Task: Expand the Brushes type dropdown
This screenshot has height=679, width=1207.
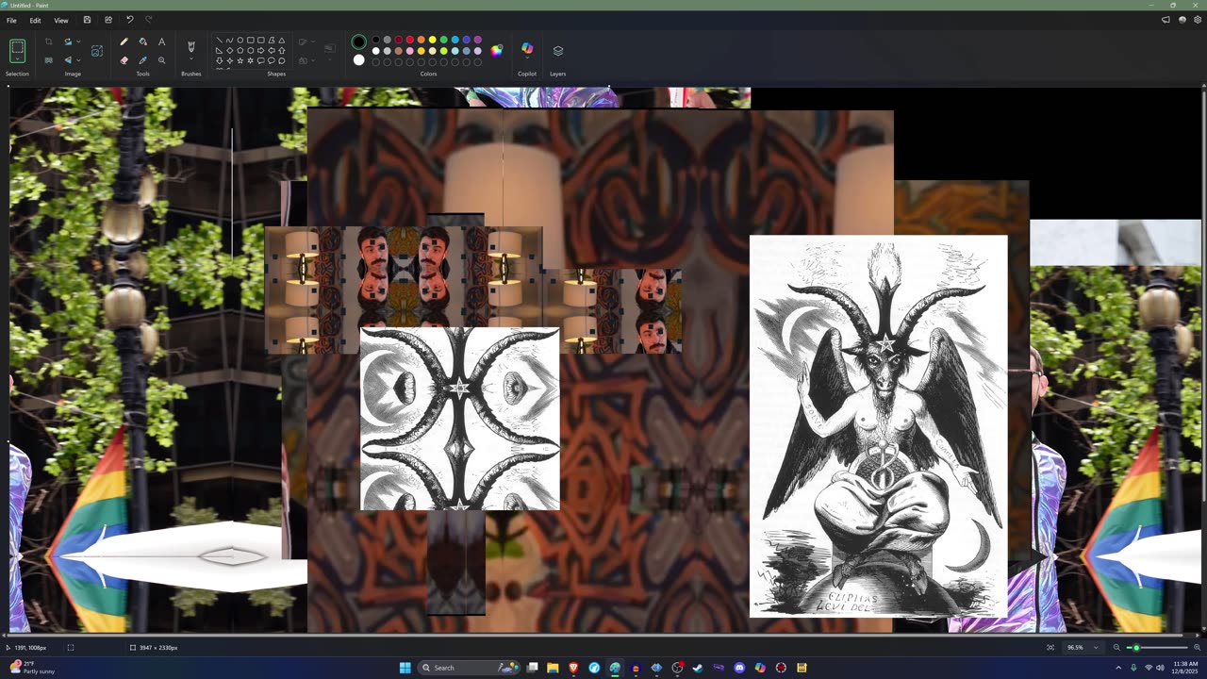Action: pos(191,59)
